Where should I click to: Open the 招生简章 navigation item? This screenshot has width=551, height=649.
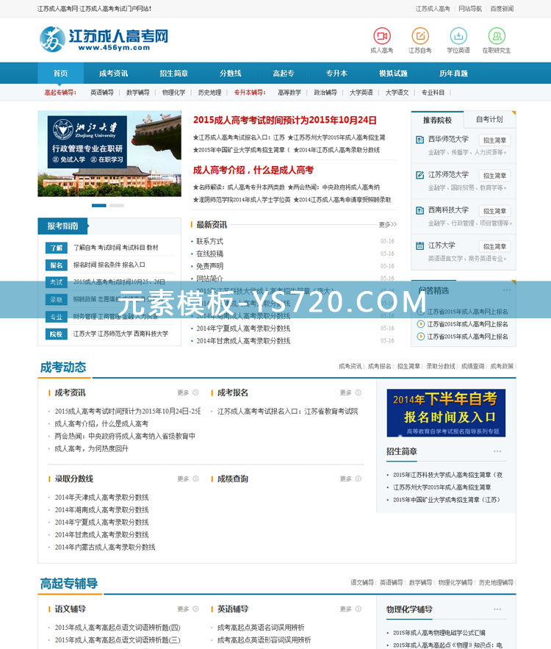click(x=173, y=73)
